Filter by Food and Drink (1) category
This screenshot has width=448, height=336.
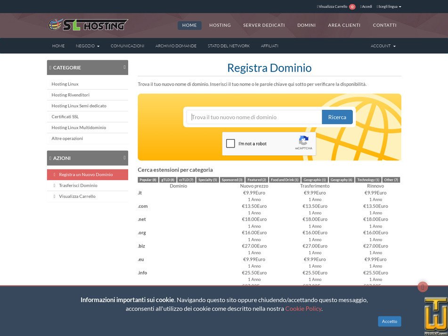[x=285, y=180]
